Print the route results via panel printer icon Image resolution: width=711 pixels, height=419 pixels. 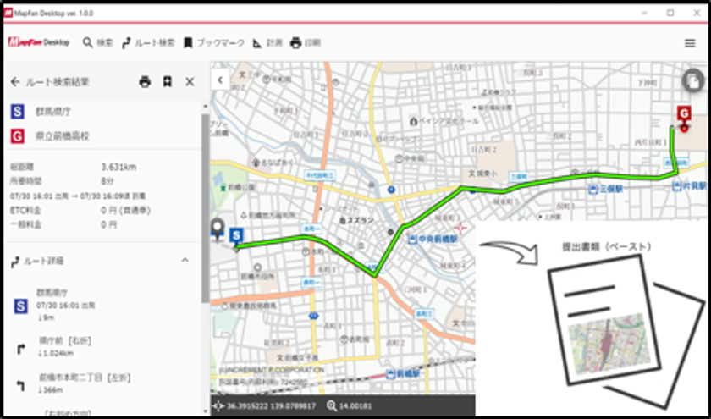(x=145, y=81)
